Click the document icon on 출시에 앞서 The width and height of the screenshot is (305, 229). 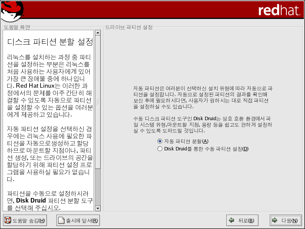tap(61, 221)
